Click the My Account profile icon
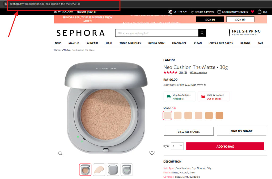 click(55, 12)
